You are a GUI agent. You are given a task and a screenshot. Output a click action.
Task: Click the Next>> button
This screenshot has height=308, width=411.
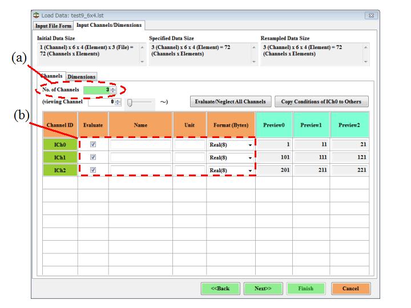coord(263,289)
